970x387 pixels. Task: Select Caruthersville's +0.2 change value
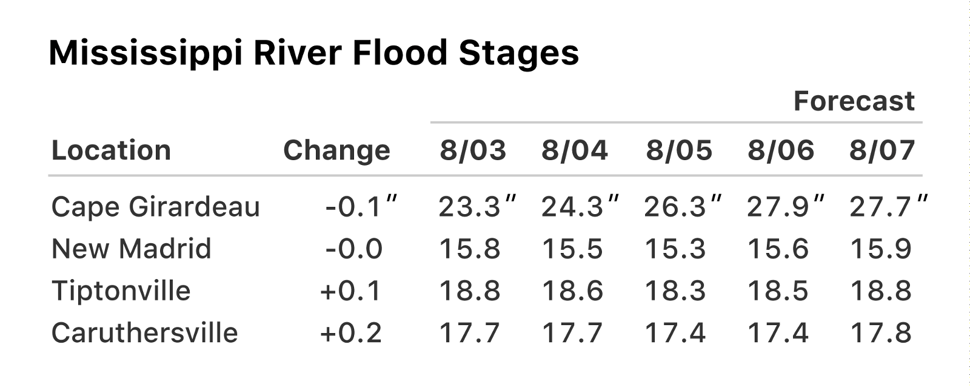tap(352, 332)
